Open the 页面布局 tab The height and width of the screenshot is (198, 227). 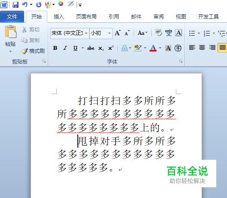click(x=86, y=17)
